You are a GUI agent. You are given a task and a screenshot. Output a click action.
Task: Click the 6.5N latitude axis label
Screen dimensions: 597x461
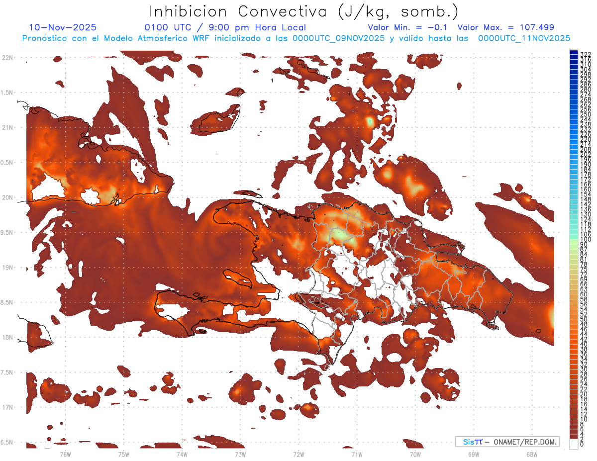[x=7, y=442]
